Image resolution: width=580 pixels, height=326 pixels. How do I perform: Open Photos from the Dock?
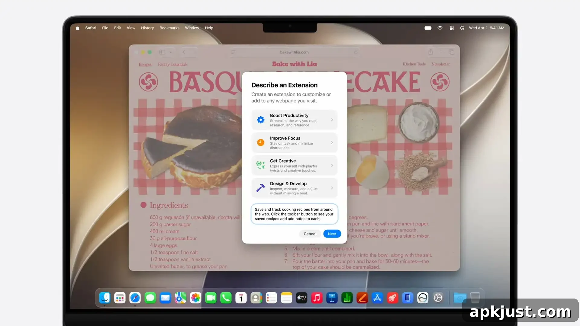click(x=195, y=298)
